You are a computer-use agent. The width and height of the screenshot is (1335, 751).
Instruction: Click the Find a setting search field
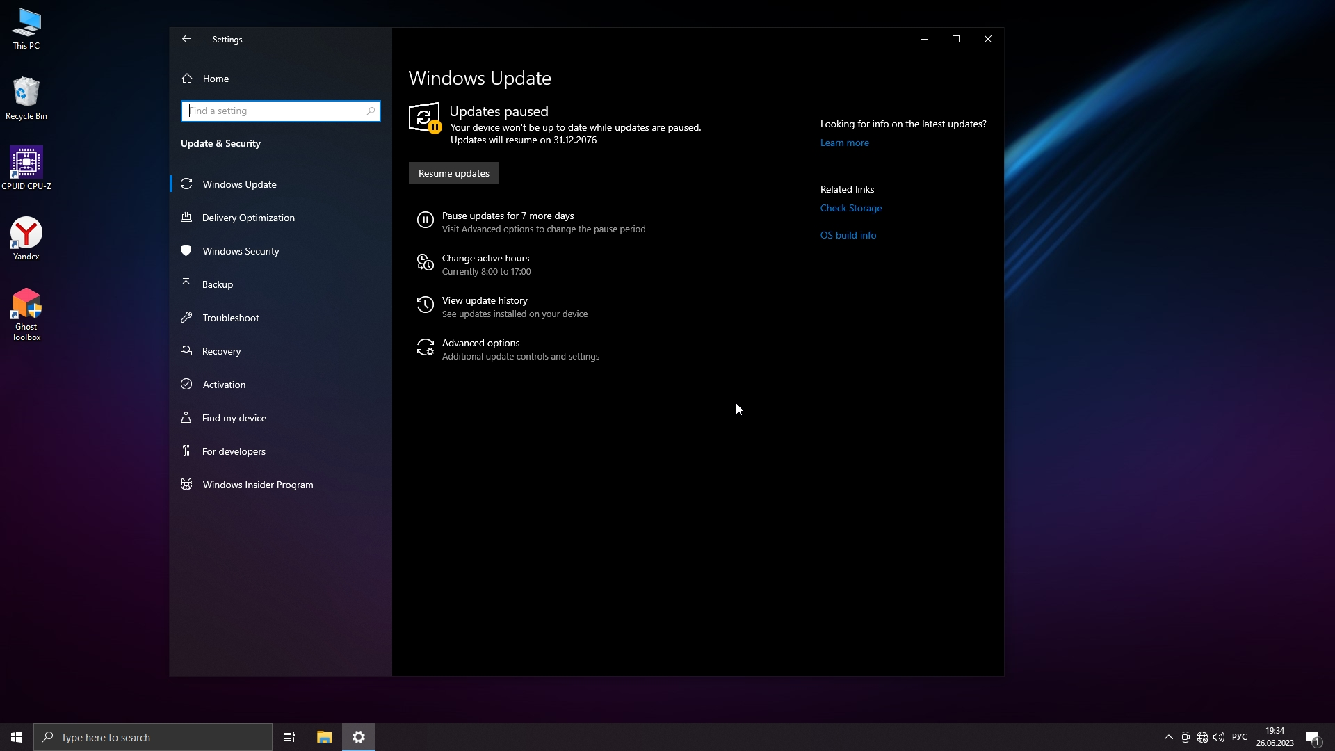pos(277,111)
